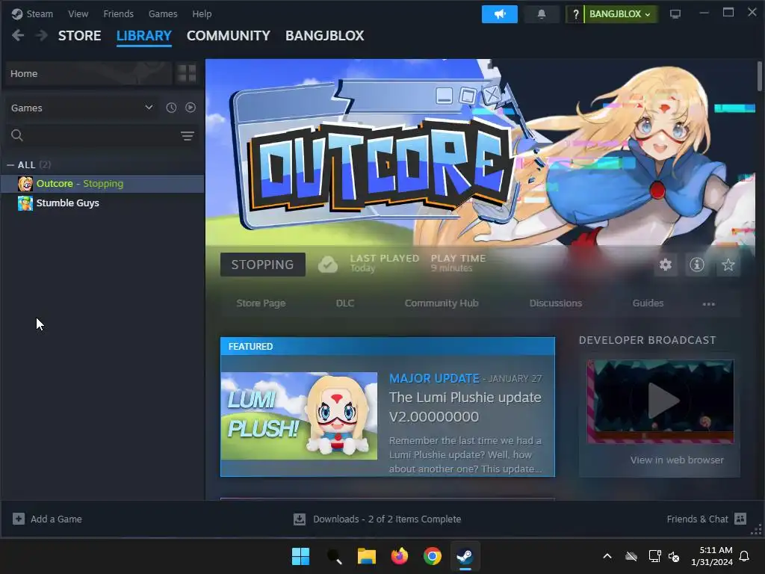Open the DLC link

point(345,303)
